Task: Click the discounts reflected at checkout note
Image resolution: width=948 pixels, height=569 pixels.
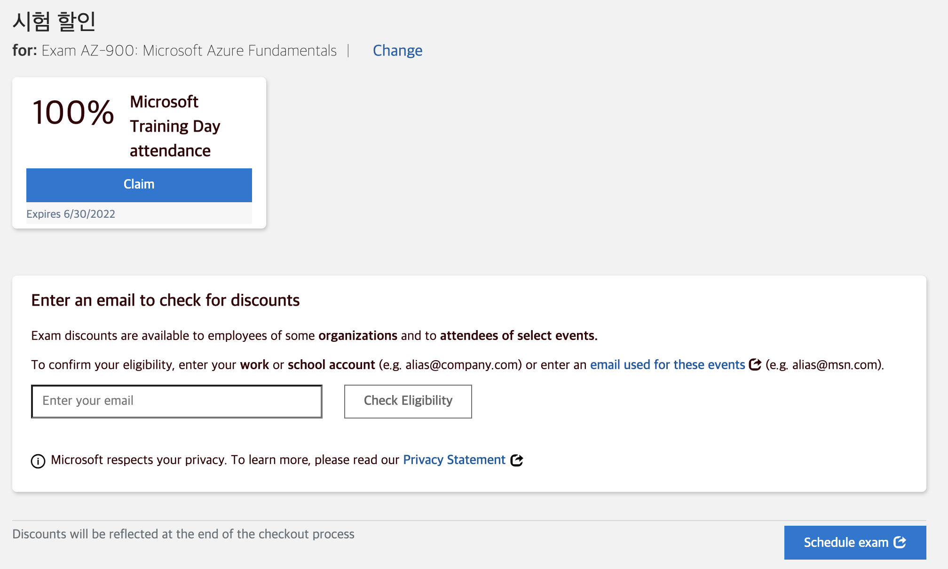Action: (x=183, y=534)
